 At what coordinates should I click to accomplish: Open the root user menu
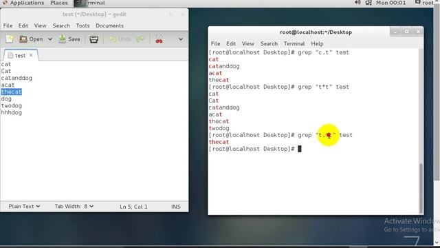pyautogui.click(x=424, y=3)
